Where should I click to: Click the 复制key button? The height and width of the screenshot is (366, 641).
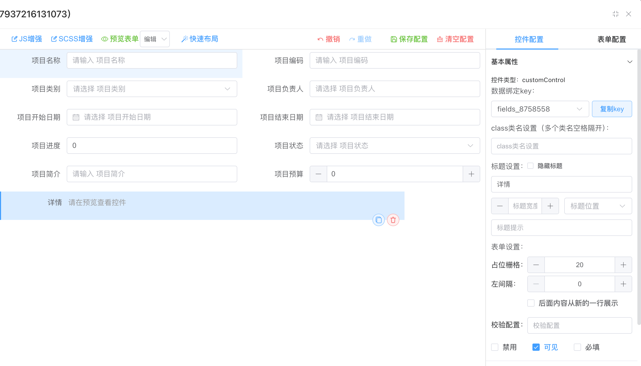[x=612, y=109]
